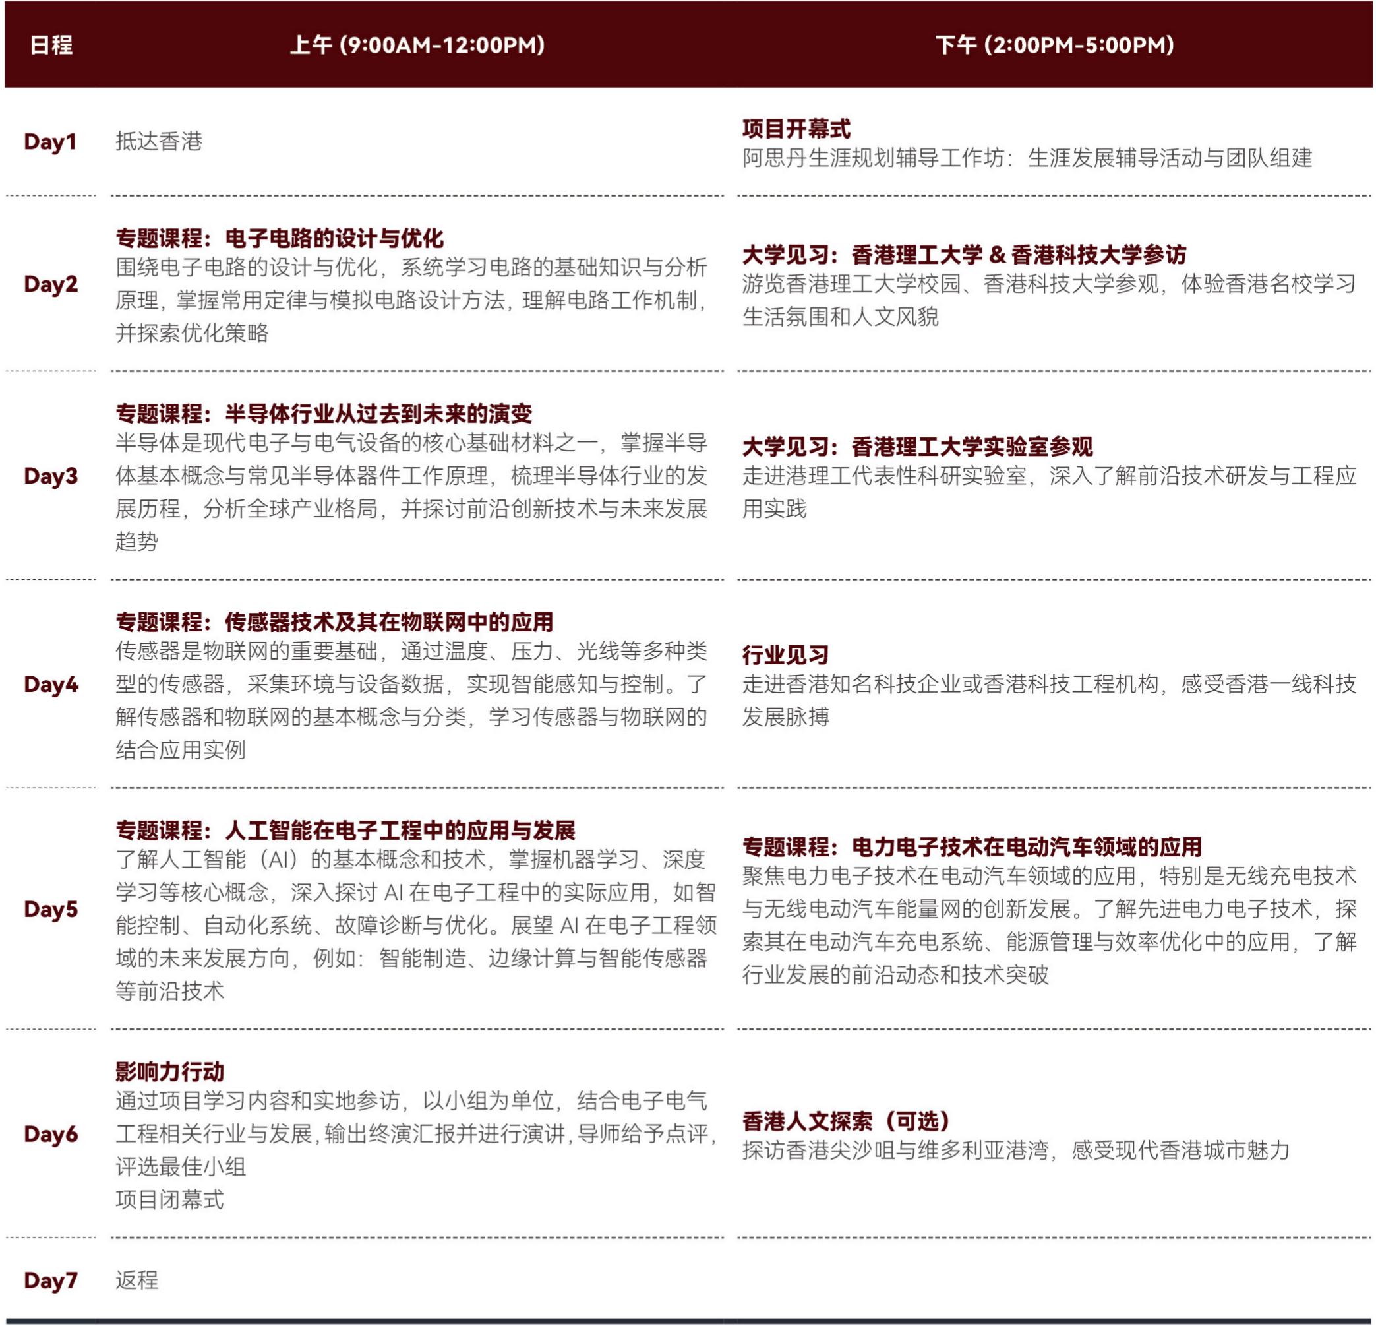This screenshot has width=1376, height=1326.
Task: Click the 行业见习 heading
Action: click(785, 655)
